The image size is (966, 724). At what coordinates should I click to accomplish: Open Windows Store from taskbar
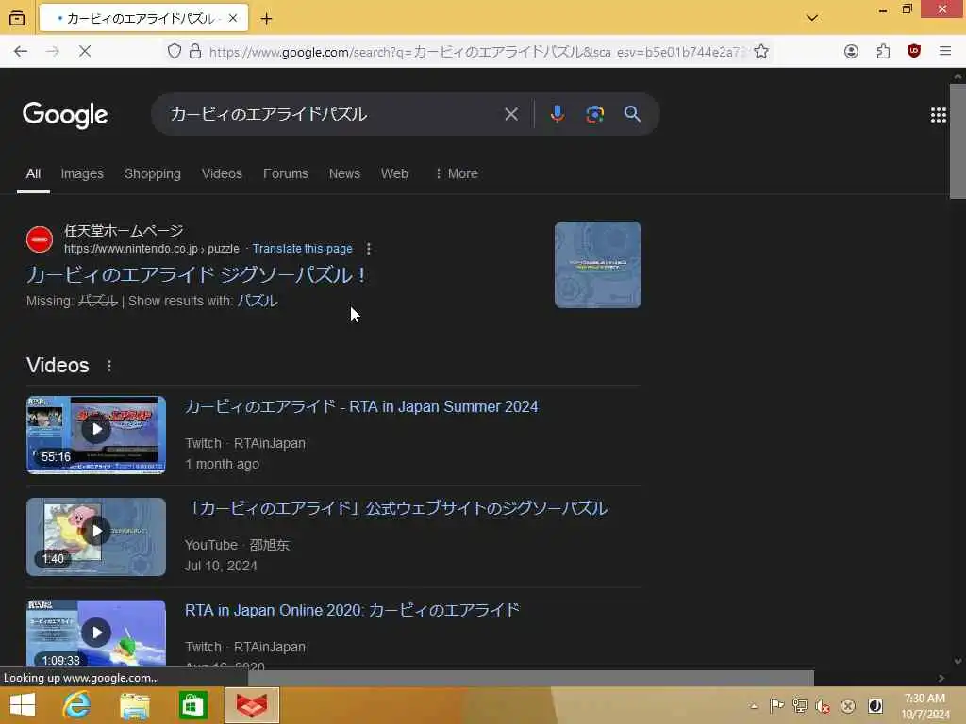192,705
